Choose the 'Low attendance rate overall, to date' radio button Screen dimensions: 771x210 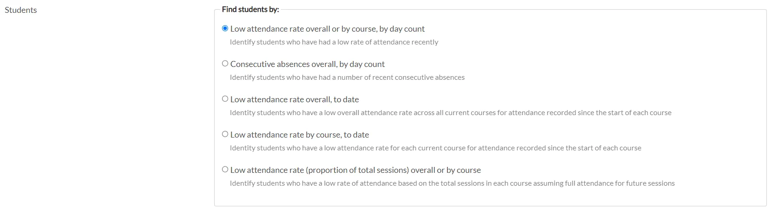click(225, 99)
